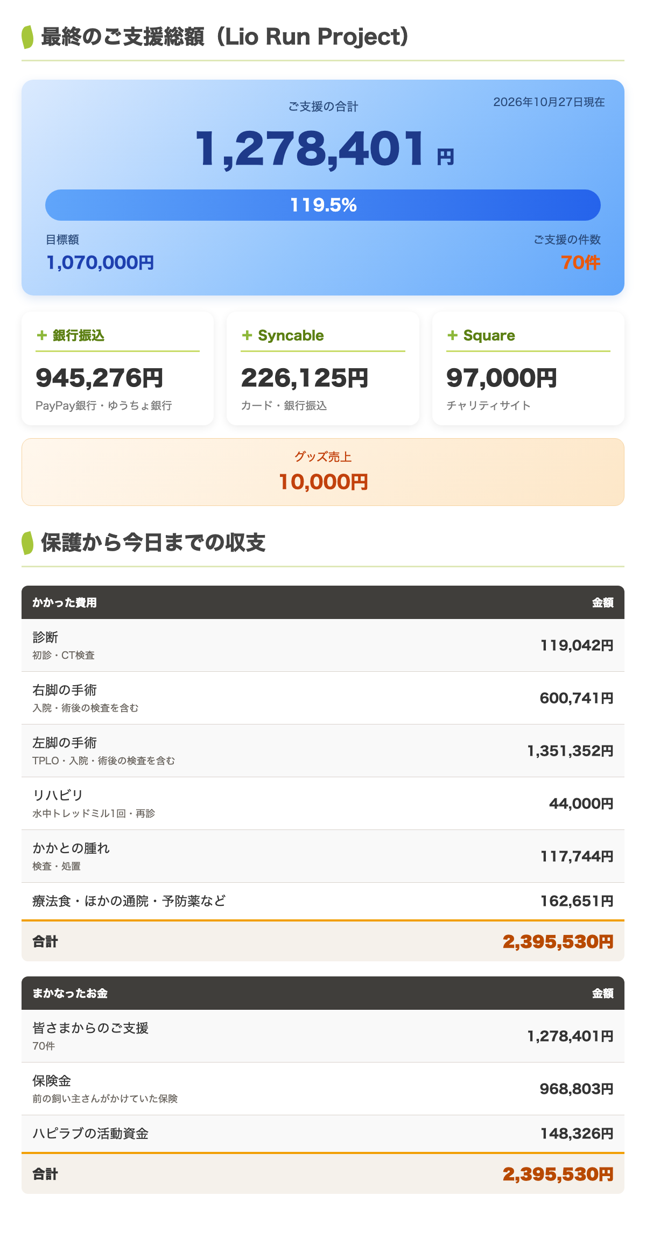Click the 左脚の手術 row label
This screenshot has width=646, height=1238.
point(65,743)
